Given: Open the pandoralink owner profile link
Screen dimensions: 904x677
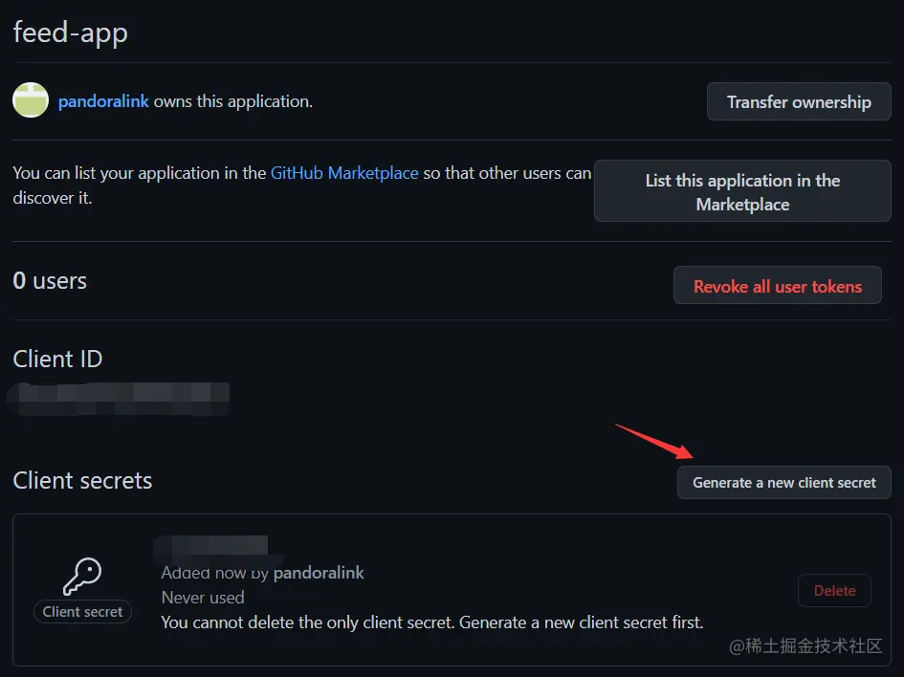Looking at the screenshot, I should (x=103, y=101).
